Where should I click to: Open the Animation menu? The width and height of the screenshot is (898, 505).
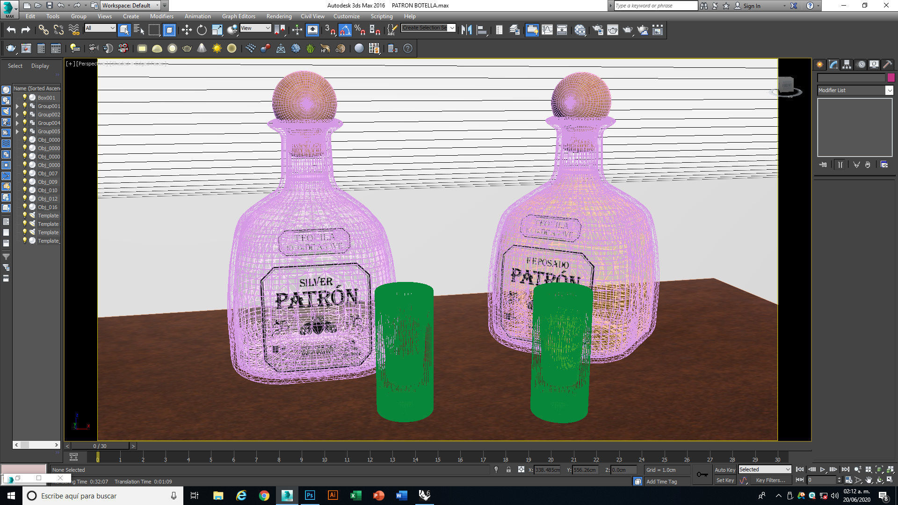click(197, 16)
